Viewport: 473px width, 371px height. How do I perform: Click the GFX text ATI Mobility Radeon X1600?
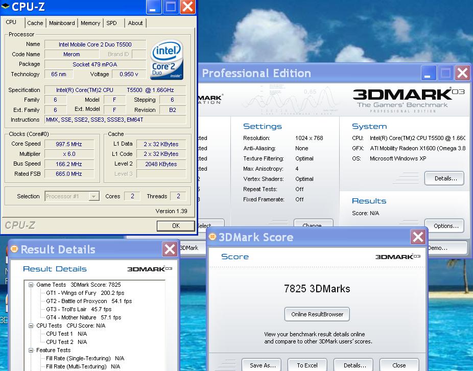point(417,148)
